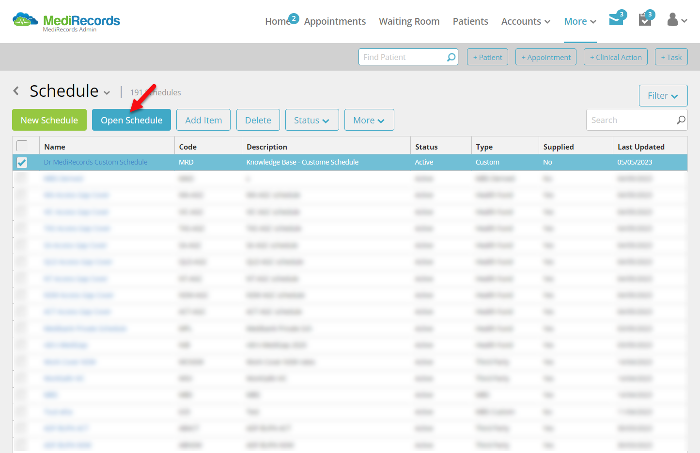Click the 'MRD' code cell
Image resolution: width=700 pixels, height=453 pixels.
pos(186,162)
